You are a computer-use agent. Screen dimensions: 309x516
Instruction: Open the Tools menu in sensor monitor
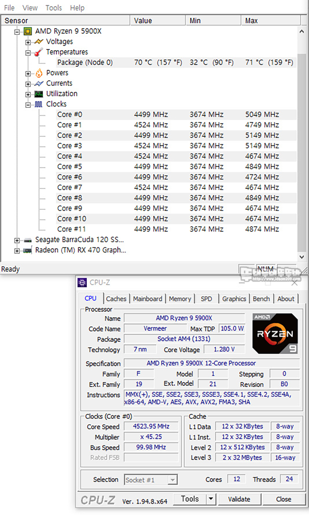pyautogui.click(x=54, y=8)
